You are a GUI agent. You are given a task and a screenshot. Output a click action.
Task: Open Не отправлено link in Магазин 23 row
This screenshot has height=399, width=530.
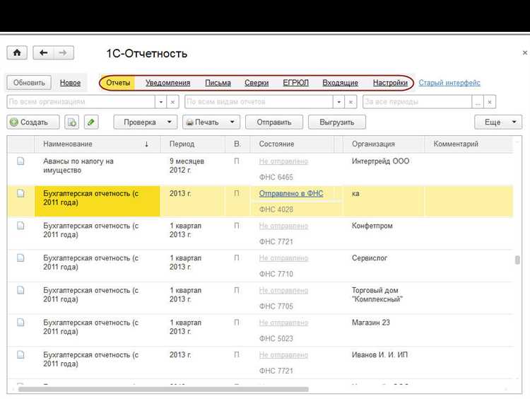283,323
